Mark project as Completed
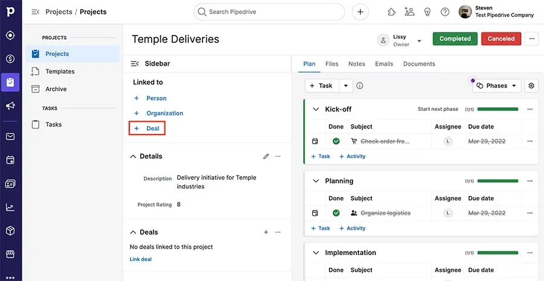 point(455,39)
